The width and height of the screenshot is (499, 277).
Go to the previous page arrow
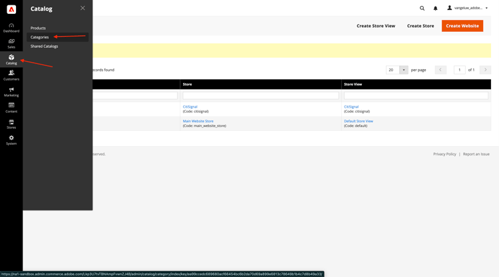(440, 70)
